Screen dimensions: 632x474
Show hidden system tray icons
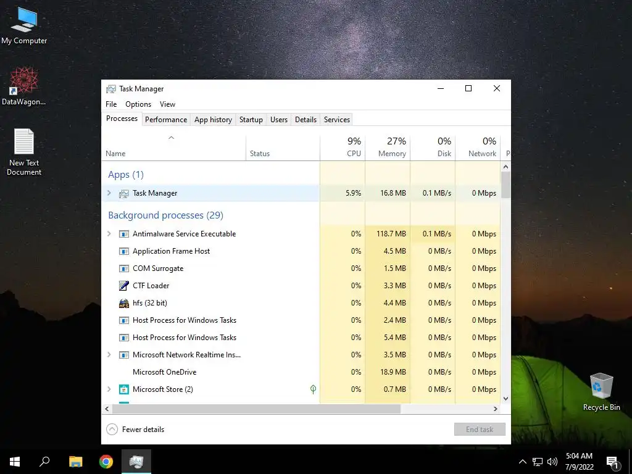pyautogui.click(x=522, y=462)
